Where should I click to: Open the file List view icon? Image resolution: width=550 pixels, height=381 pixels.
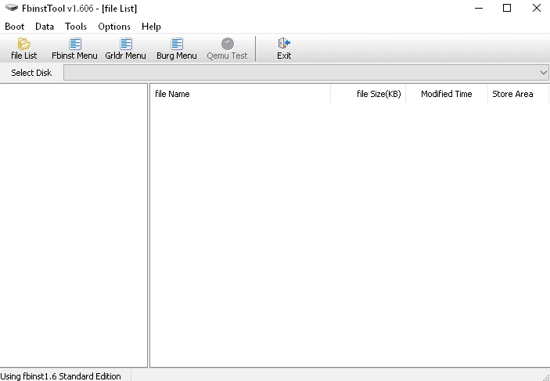pos(23,49)
